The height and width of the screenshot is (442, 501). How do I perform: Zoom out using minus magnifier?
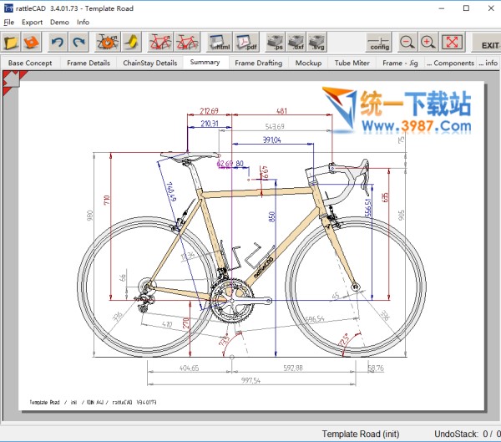[407, 41]
